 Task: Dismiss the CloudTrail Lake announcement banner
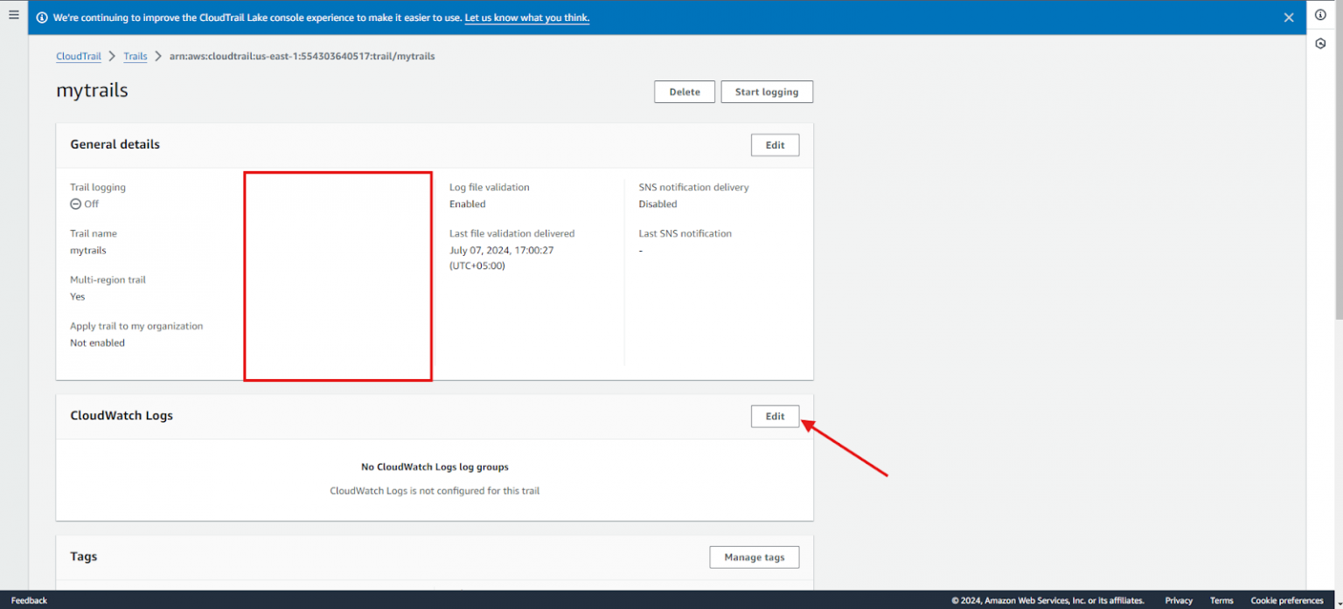click(x=1289, y=17)
